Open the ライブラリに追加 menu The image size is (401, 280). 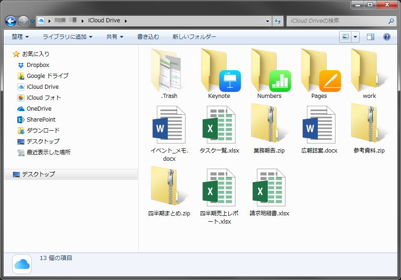(x=67, y=36)
